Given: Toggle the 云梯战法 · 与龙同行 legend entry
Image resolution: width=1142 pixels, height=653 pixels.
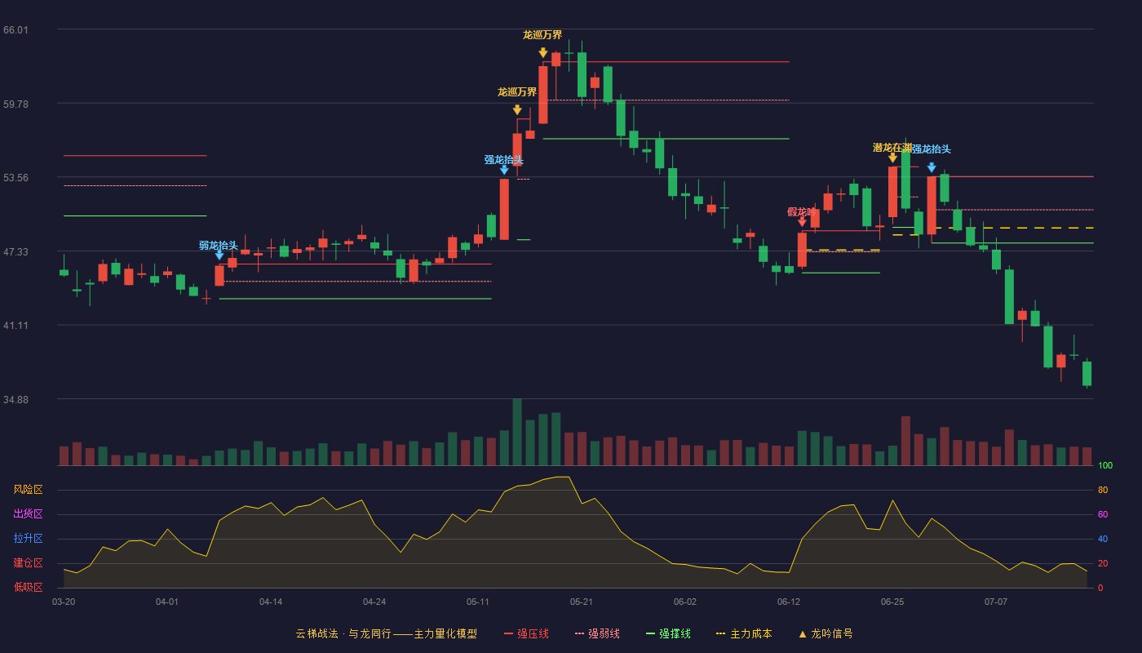Looking at the screenshot, I should tap(386, 633).
